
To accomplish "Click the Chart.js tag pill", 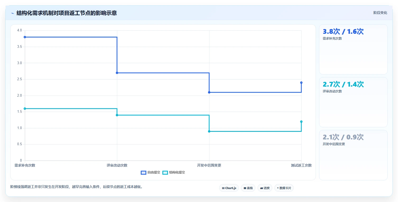I will pyautogui.click(x=229, y=188).
